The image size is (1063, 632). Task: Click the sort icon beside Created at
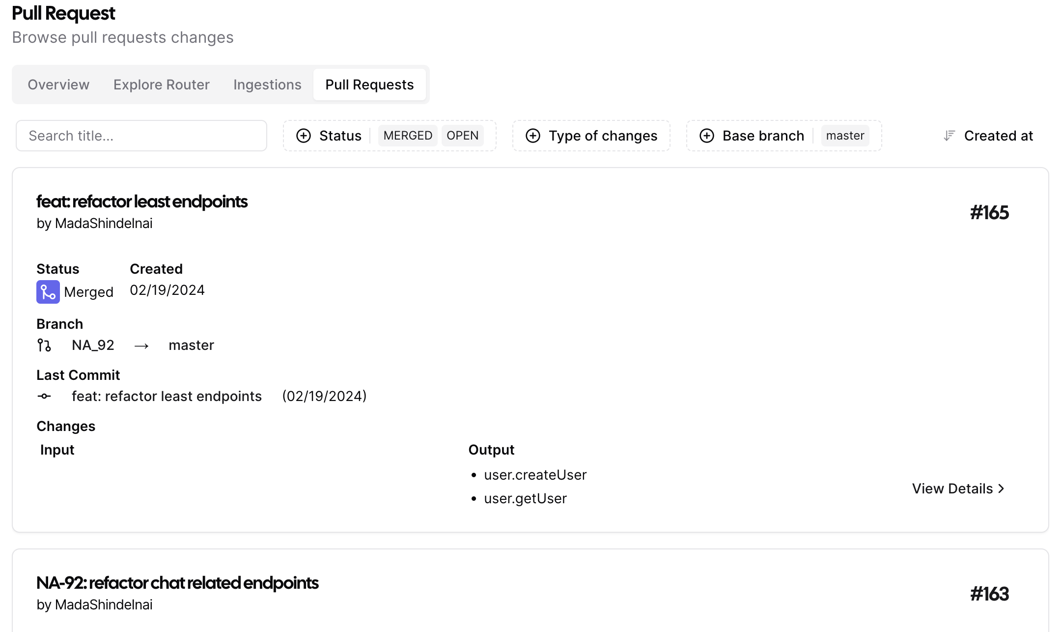point(949,136)
